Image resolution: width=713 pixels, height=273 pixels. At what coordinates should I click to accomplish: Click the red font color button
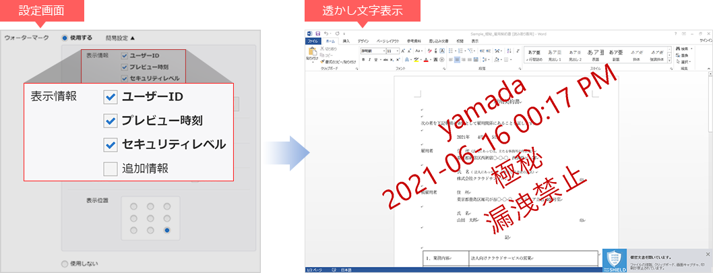point(426,59)
